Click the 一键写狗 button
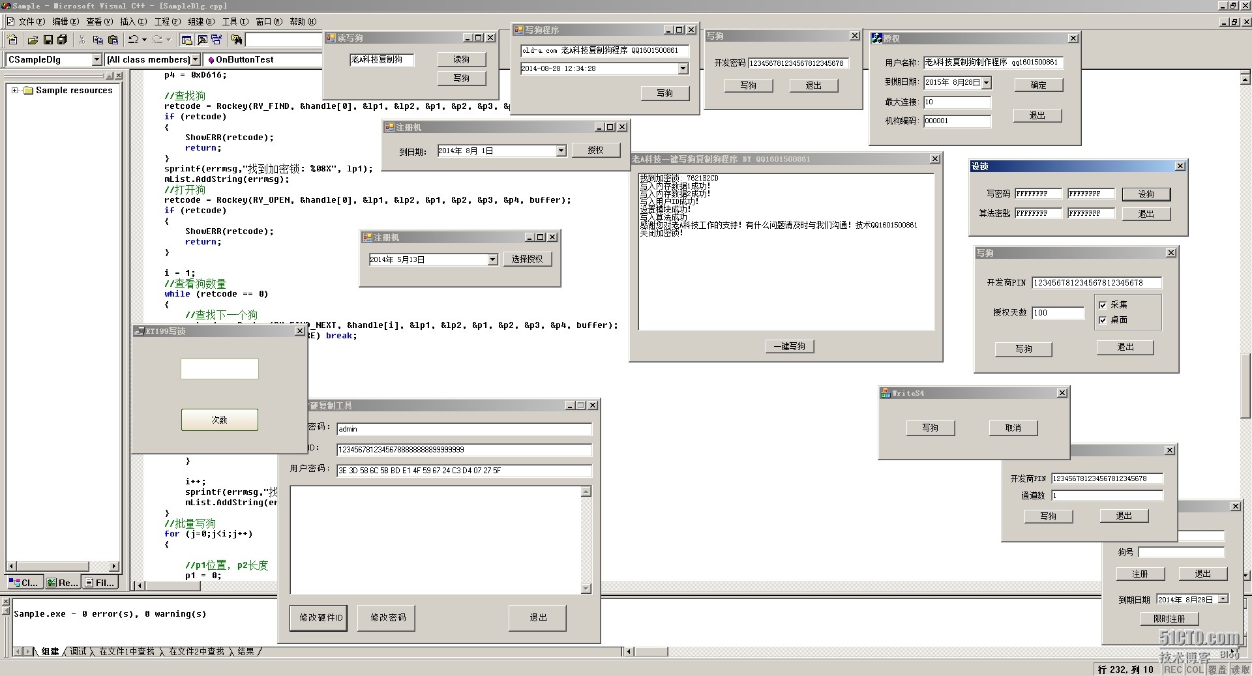 pos(790,347)
